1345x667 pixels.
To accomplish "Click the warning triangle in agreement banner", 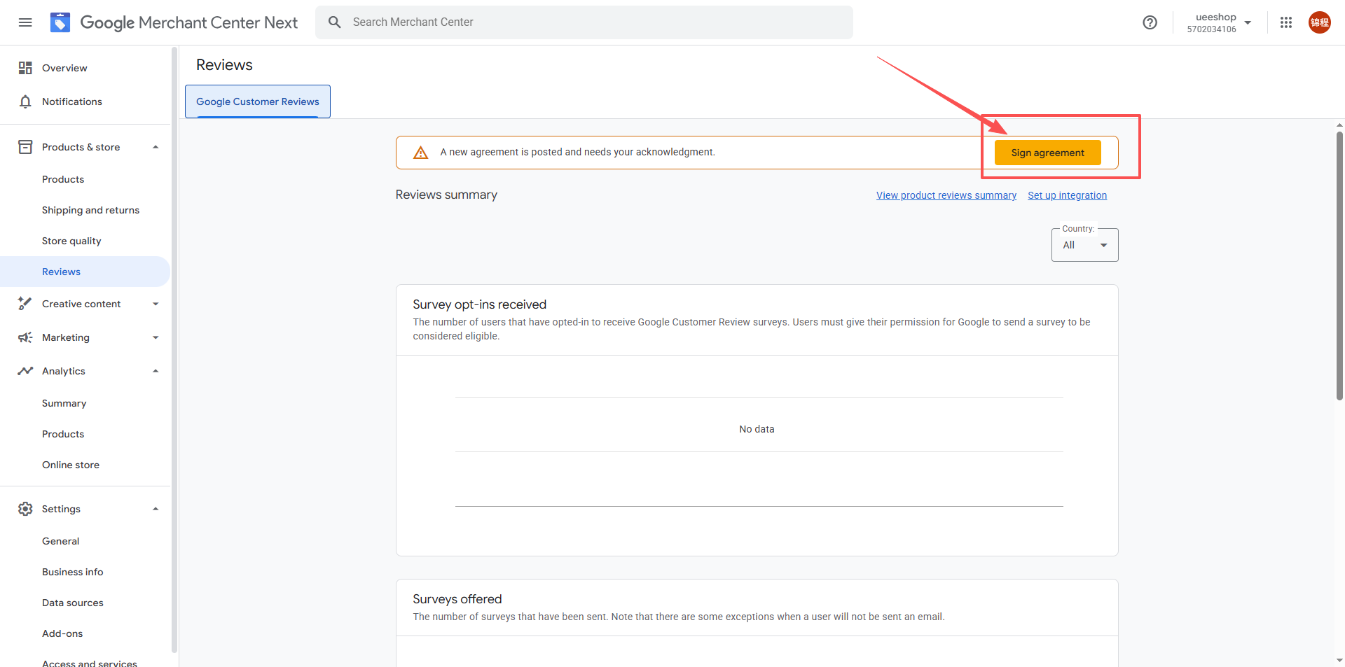I will point(420,153).
